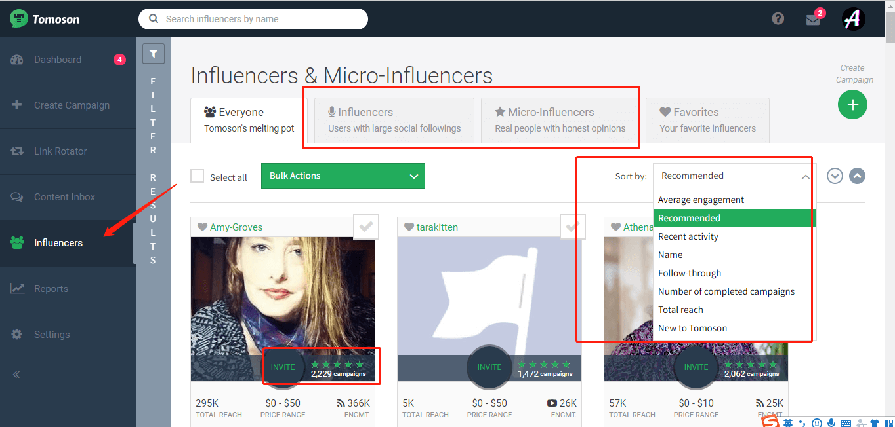Go to Dashboard in sidebar
The image size is (895, 427).
click(x=68, y=60)
